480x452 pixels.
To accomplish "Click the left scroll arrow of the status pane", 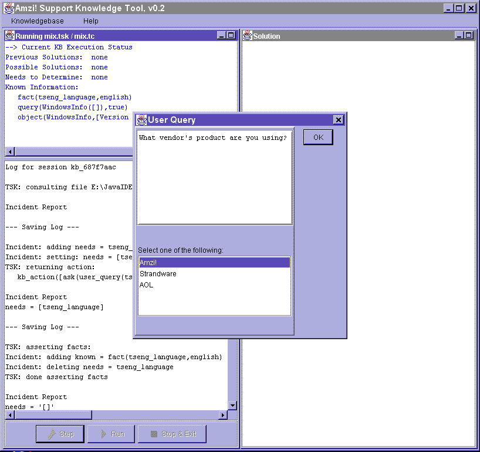I will (10, 152).
